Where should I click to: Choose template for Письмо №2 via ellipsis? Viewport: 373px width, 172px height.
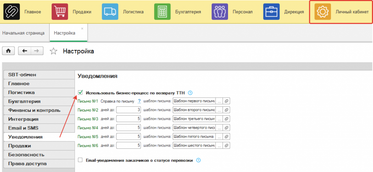[219, 110]
